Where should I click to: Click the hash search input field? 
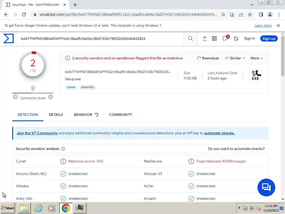point(100,38)
